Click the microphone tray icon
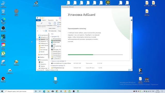This screenshot has height=93, width=165. tap(136, 91)
